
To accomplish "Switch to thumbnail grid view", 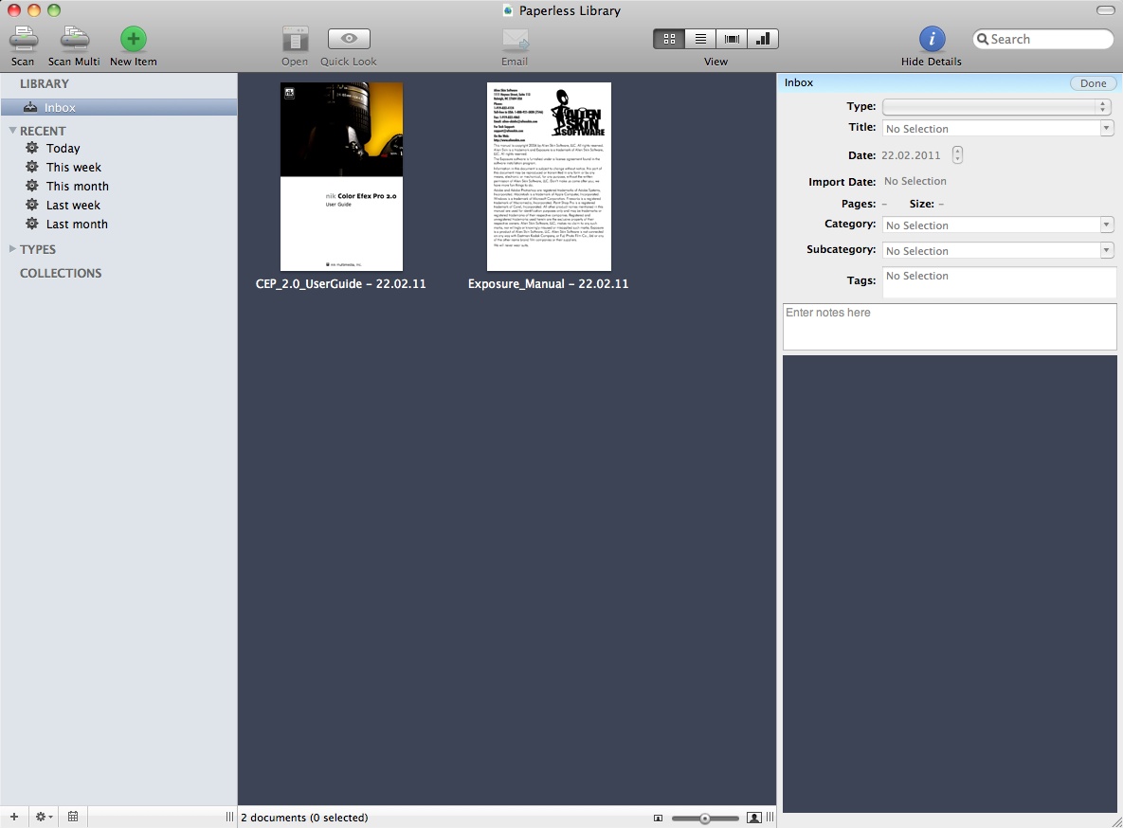I will click(669, 39).
